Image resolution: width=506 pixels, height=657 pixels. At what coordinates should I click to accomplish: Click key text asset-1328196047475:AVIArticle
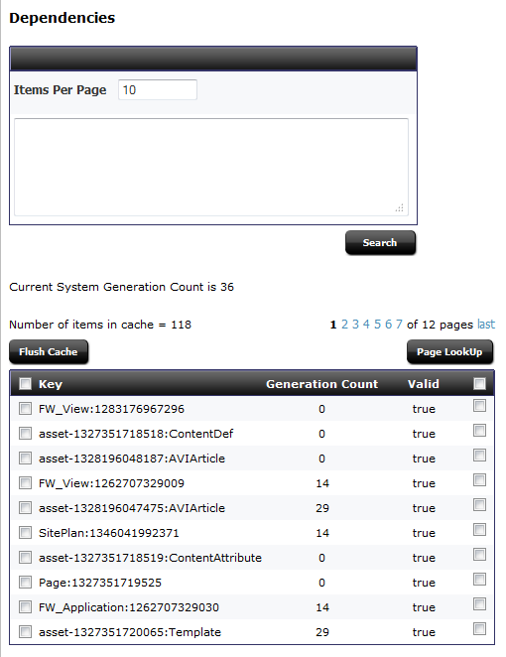132,508
